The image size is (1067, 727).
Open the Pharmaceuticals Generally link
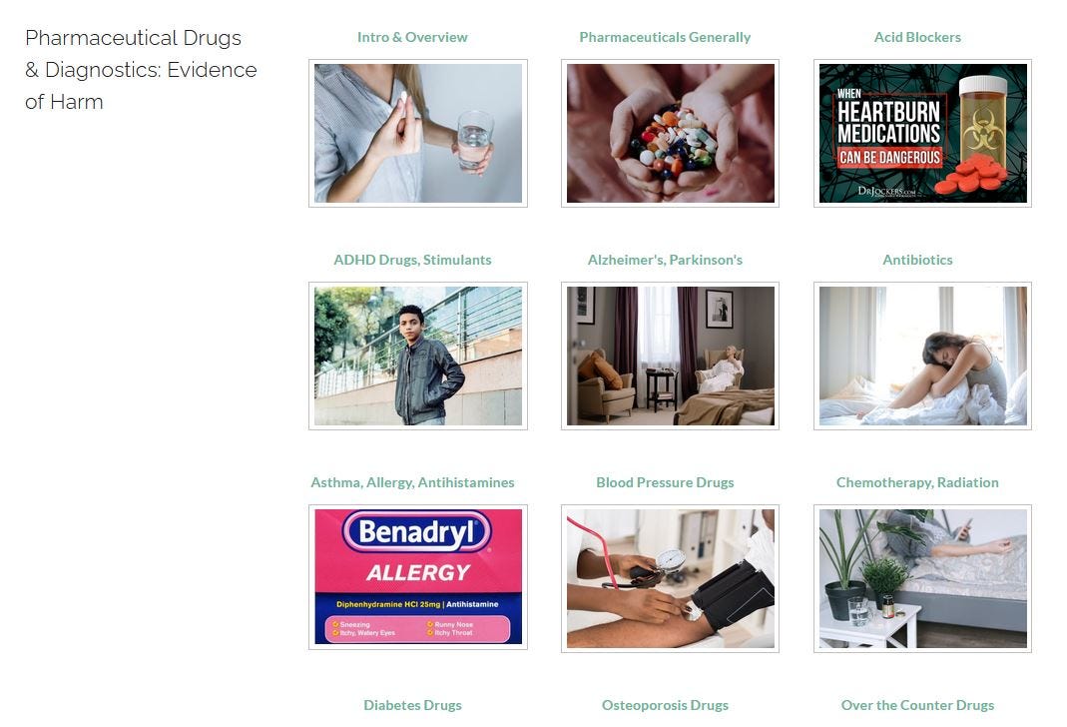(x=665, y=37)
